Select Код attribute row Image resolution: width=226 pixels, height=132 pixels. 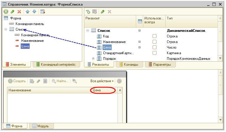pyautogui.click(x=106, y=36)
